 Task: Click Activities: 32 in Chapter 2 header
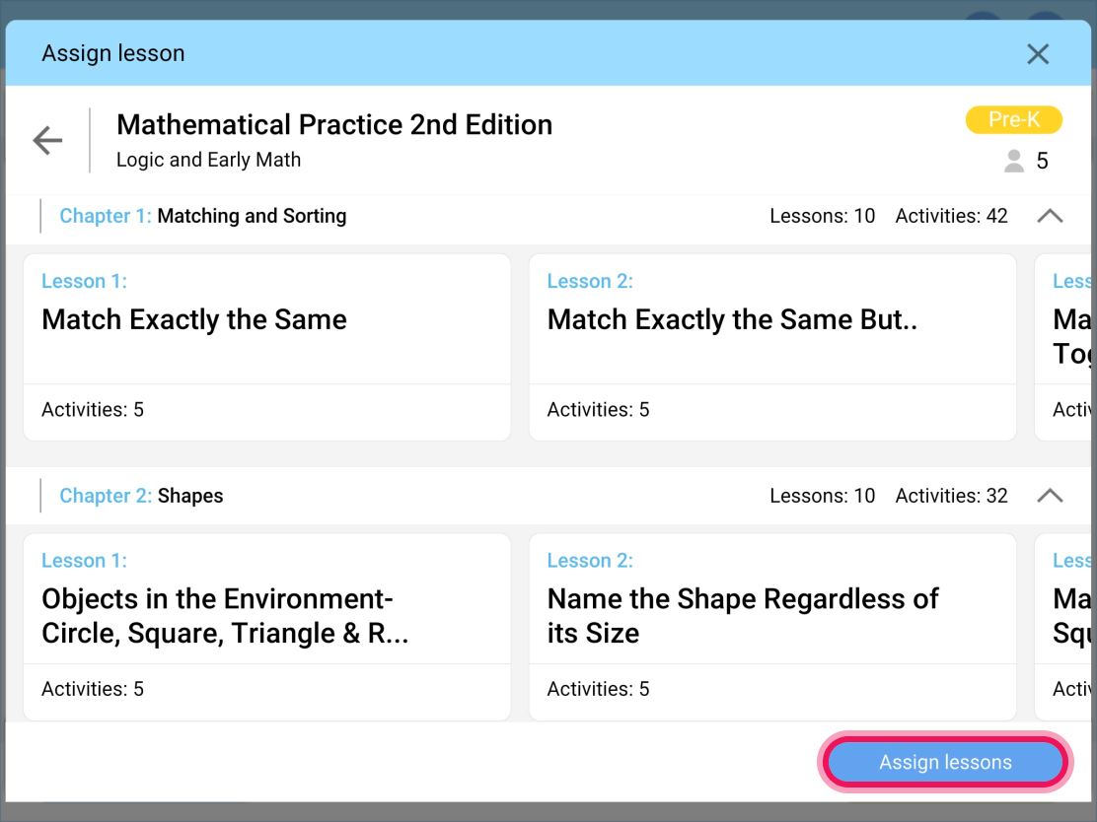pyautogui.click(x=951, y=496)
